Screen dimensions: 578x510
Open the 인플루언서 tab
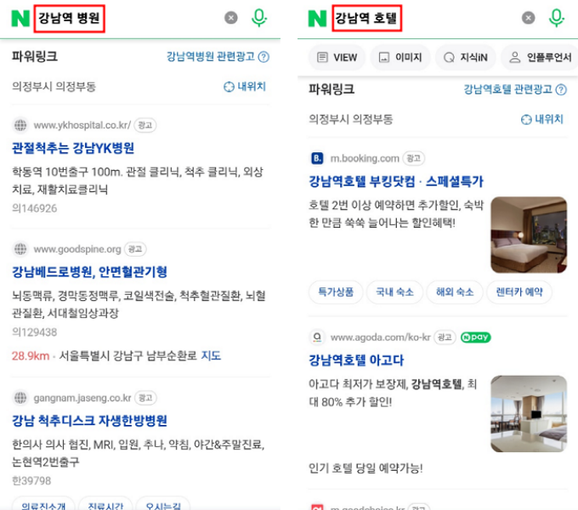540,58
